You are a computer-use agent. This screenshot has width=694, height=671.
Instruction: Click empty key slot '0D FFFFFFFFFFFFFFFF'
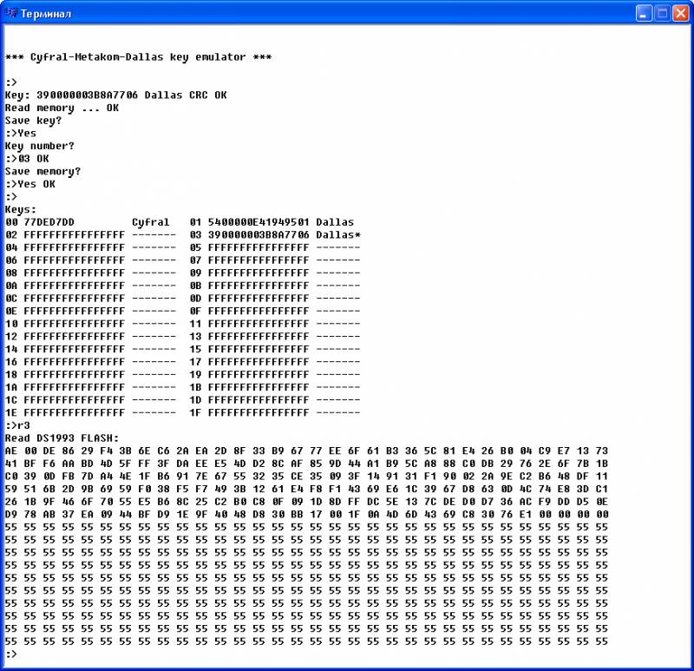(249, 298)
